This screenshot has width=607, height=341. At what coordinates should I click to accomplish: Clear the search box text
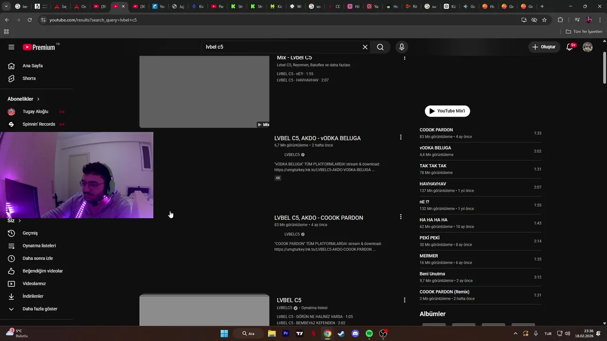click(365, 47)
